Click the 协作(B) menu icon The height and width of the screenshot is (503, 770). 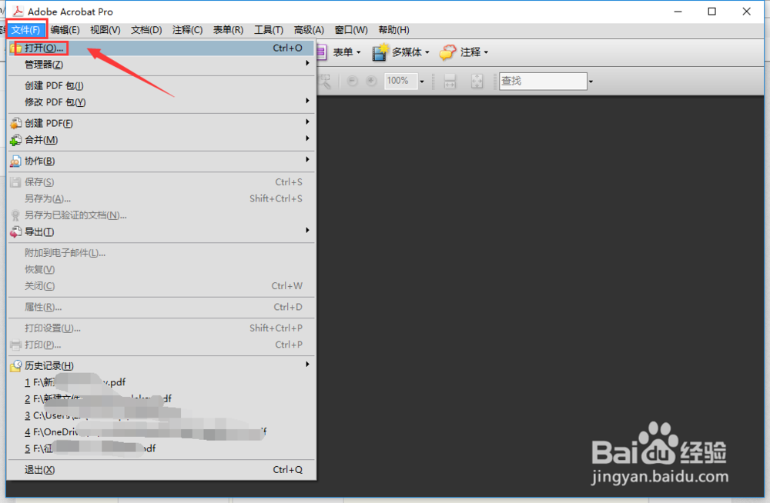(15, 161)
